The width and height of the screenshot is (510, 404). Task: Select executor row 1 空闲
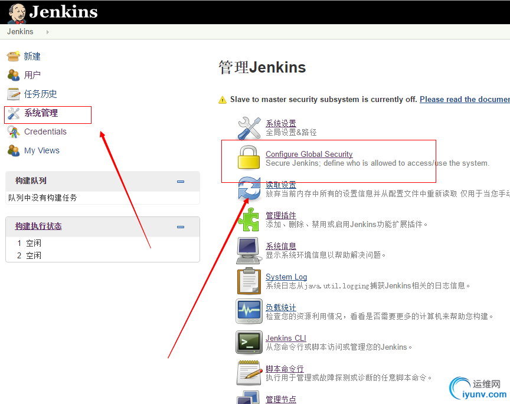30,243
